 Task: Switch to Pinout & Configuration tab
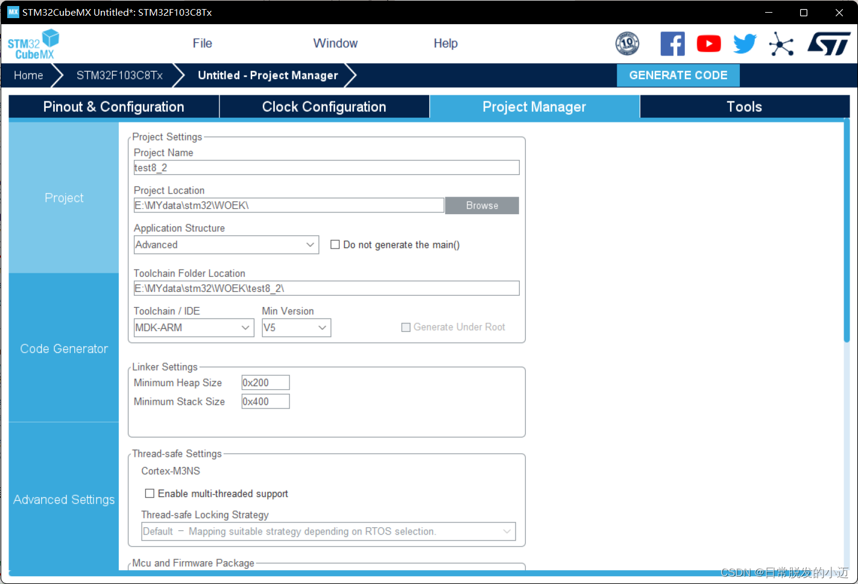tap(113, 107)
